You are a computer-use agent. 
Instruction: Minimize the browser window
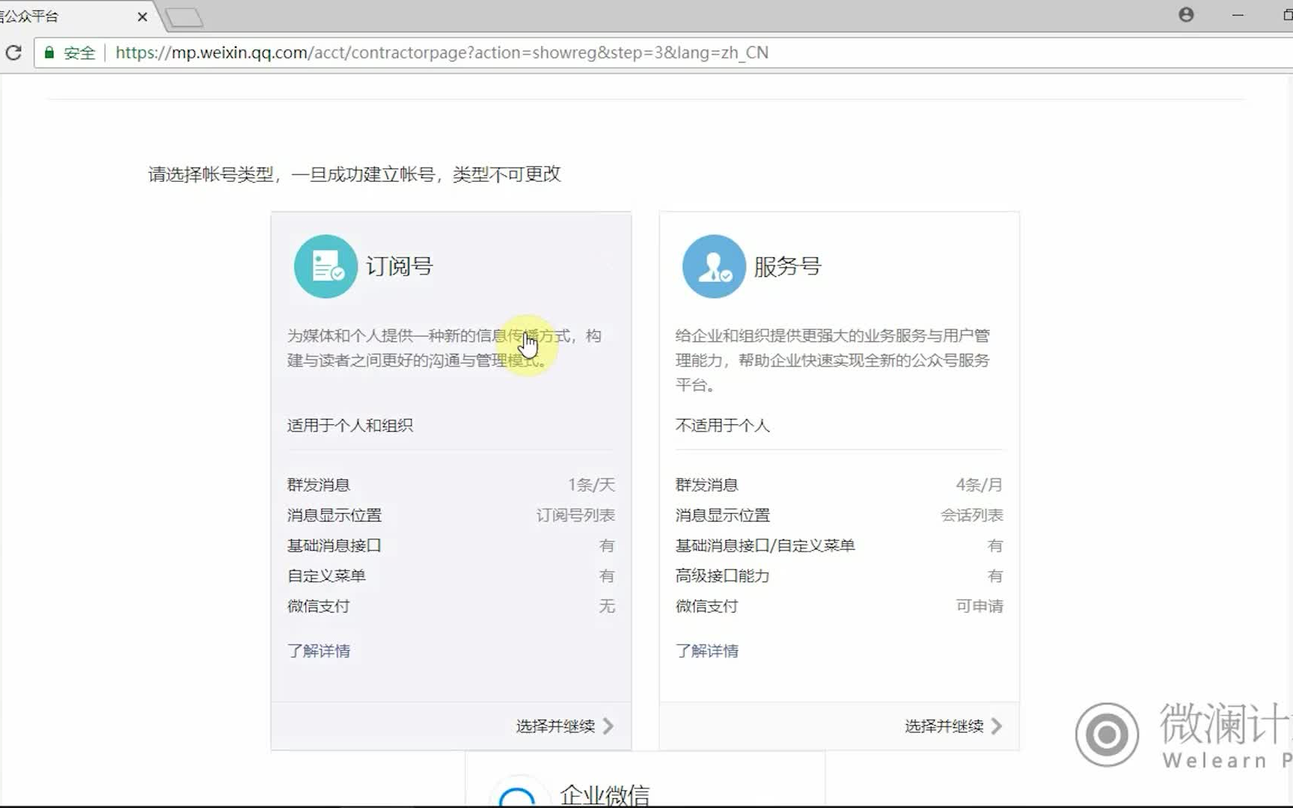point(1238,15)
